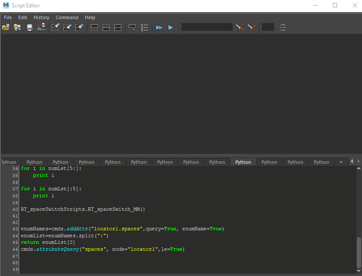This screenshot has height=276, width=362.
Task: Click 'node="locator1"' on line 46
Action: (135, 249)
